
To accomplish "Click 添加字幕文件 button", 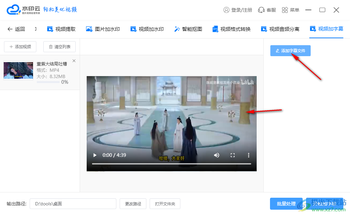I will tap(290, 51).
